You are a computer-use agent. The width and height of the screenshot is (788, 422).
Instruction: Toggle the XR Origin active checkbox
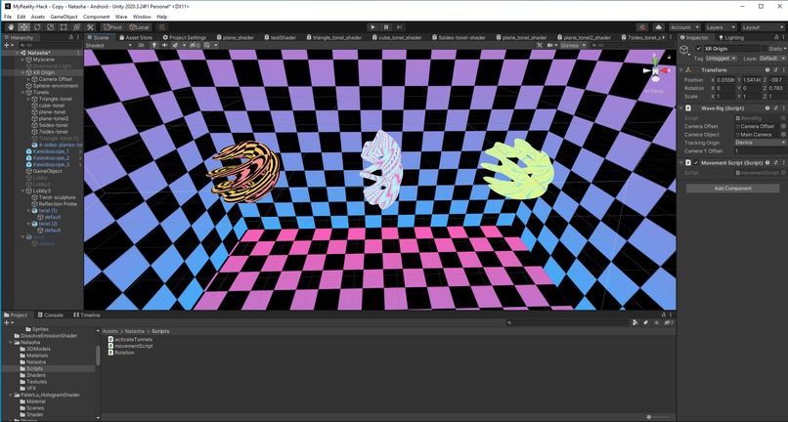699,49
